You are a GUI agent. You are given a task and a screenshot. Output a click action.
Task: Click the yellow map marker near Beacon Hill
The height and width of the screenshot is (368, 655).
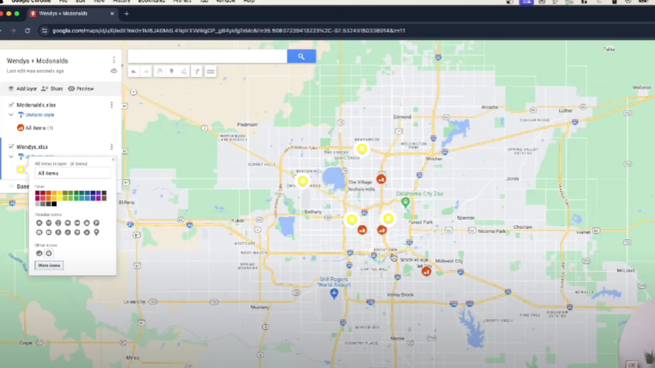coord(303,180)
